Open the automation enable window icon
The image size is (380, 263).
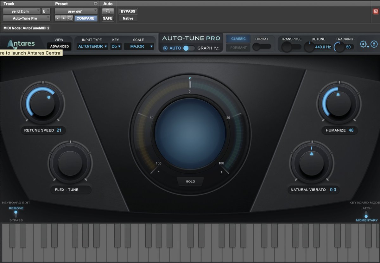(x=108, y=11)
